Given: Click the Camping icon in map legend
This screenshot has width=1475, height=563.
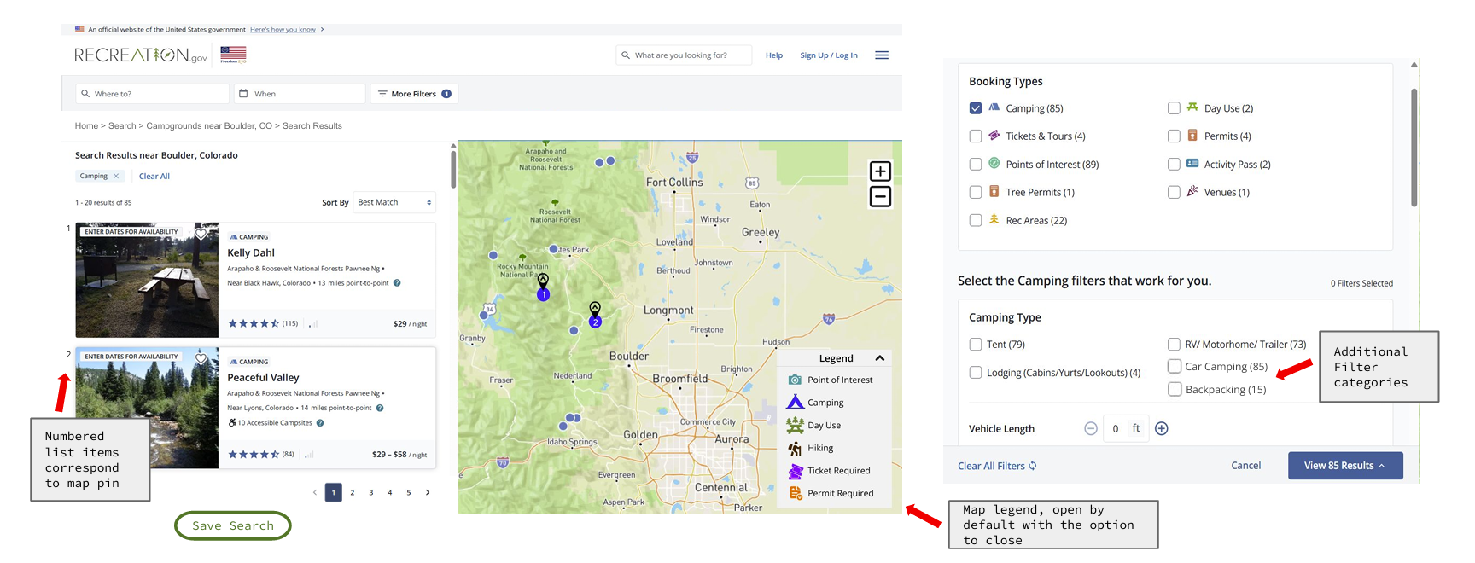Looking at the screenshot, I should [796, 402].
